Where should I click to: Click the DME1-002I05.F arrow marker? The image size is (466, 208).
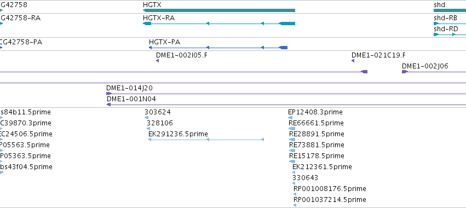[x=157, y=61]
